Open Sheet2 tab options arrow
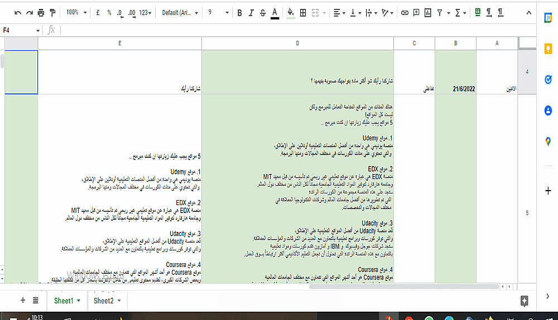 pyautogui.click(x=119, y=301)
